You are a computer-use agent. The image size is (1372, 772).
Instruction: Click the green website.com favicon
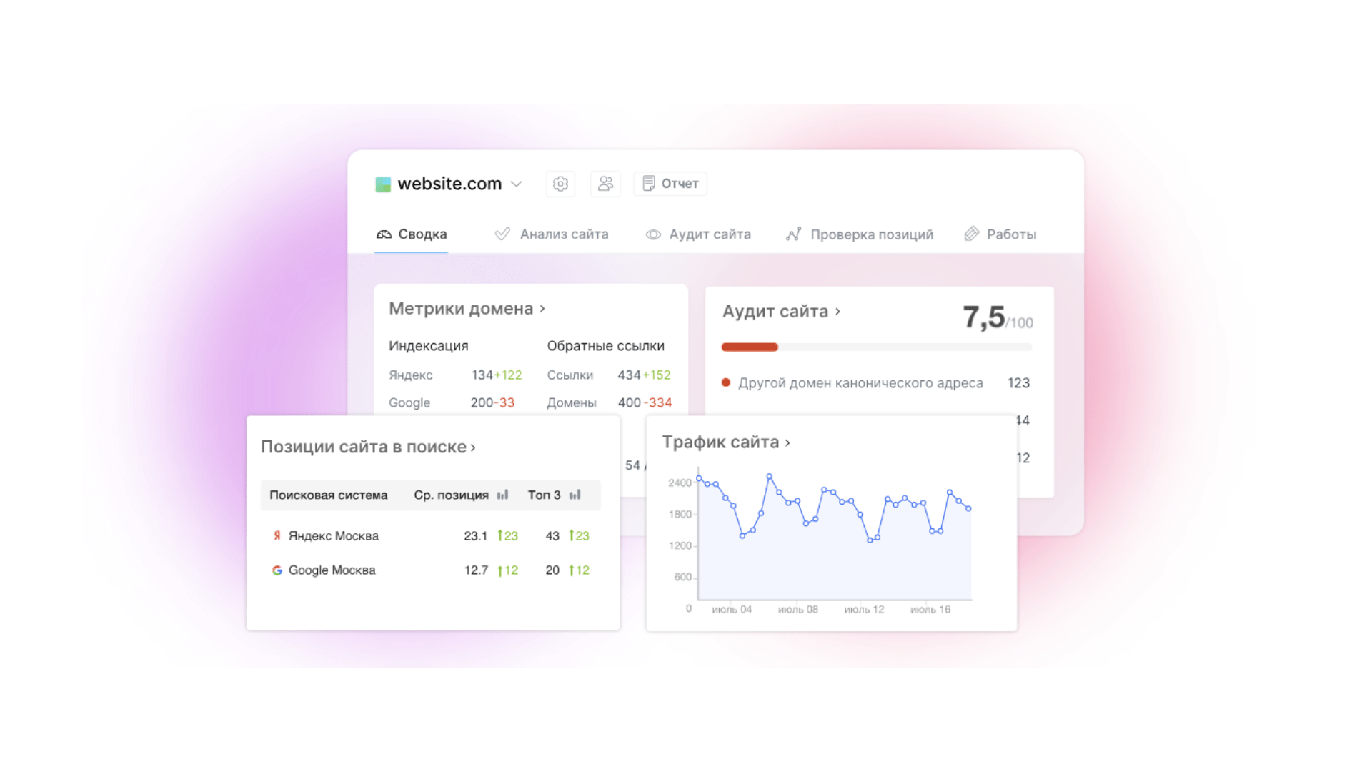pyautogui.click(x=383, y=184)
